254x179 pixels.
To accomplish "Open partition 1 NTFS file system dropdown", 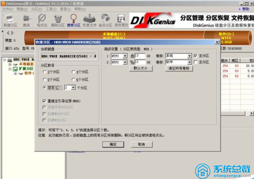I will [125, 56].
